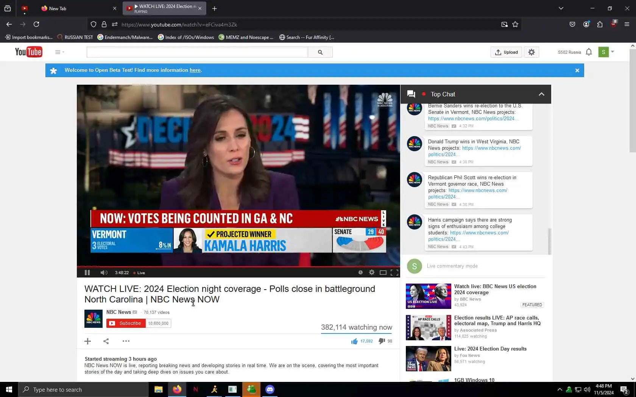Open Discord from the taskbar

coord(270,389)
